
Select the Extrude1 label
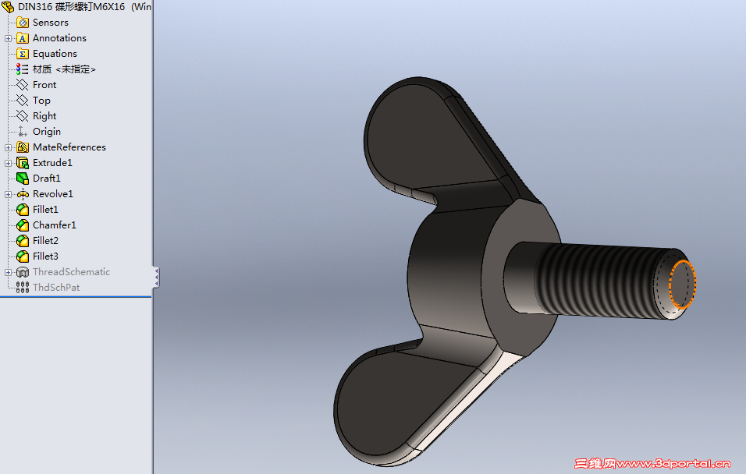coord(52,163)
